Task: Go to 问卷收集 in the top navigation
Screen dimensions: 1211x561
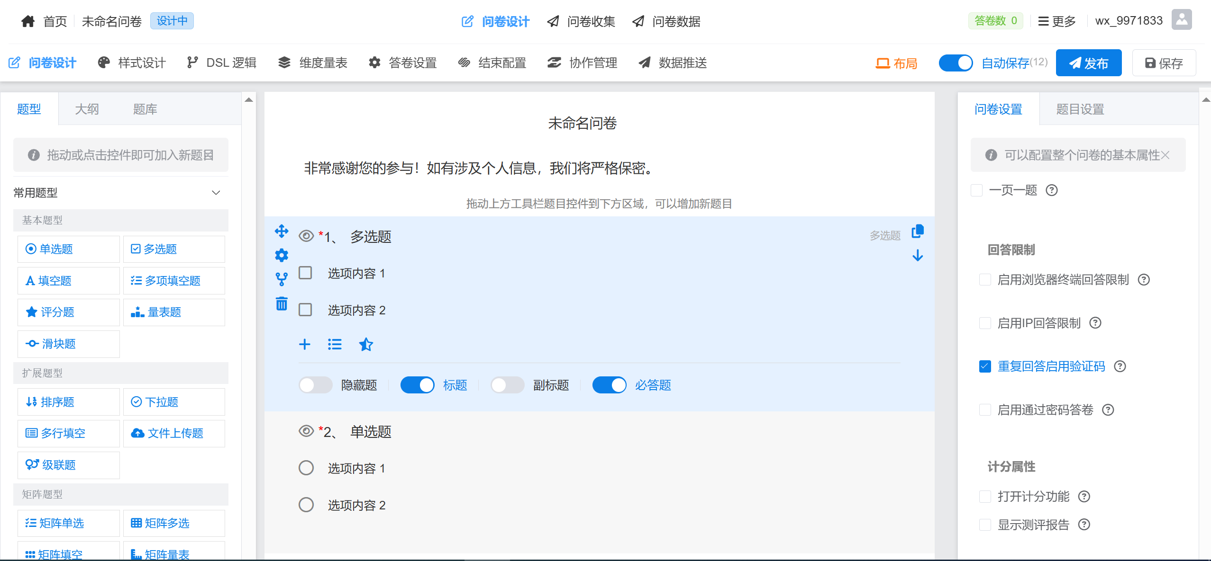Action: [581, 21]
